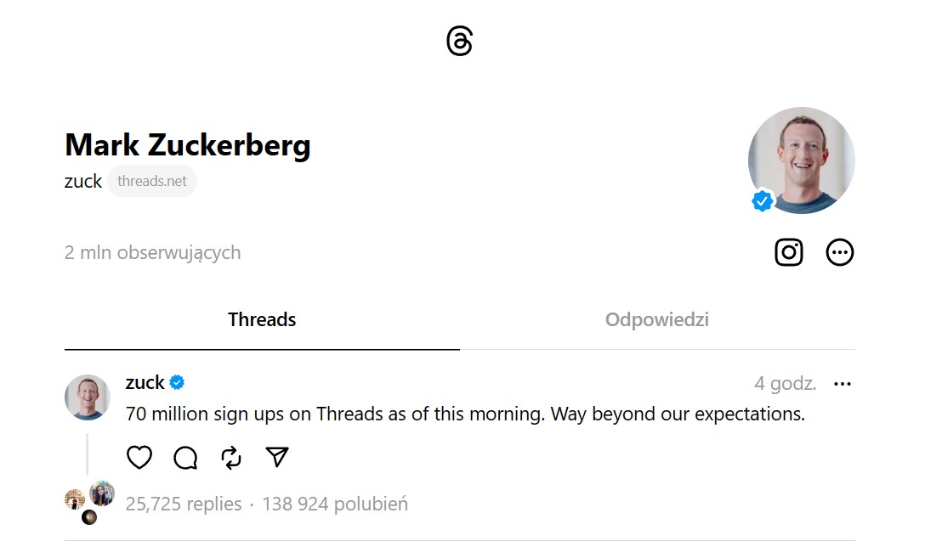Click the threads.net badge
Screen dimensions: 942x541
coord(152,181)
